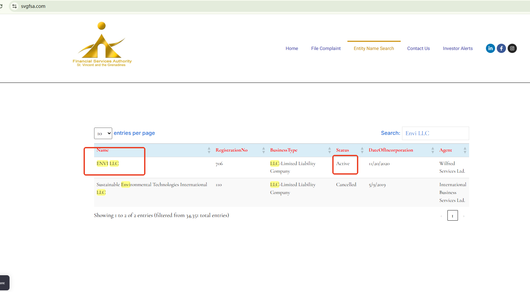
Task: Click the site info icon in address bar
Action: click(x=14, y=6)
